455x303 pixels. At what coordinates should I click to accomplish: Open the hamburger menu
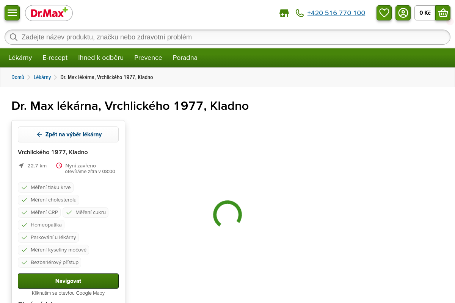[x=12, y=13]
